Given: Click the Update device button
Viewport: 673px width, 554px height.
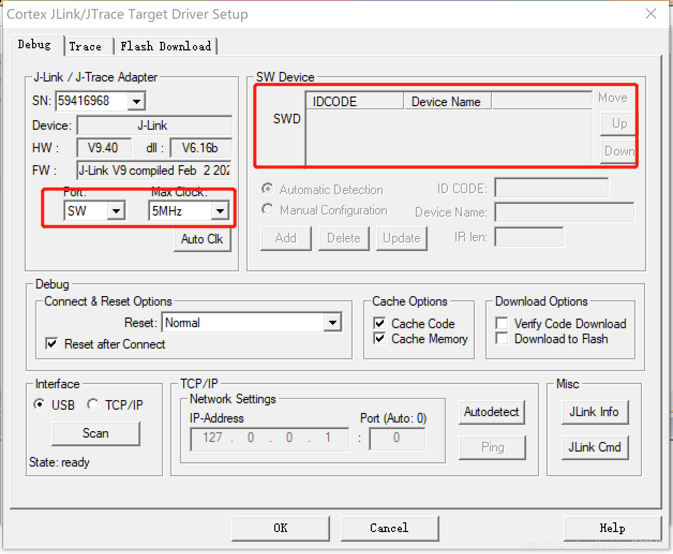Looking at the screenshot, I should (402, 239).
